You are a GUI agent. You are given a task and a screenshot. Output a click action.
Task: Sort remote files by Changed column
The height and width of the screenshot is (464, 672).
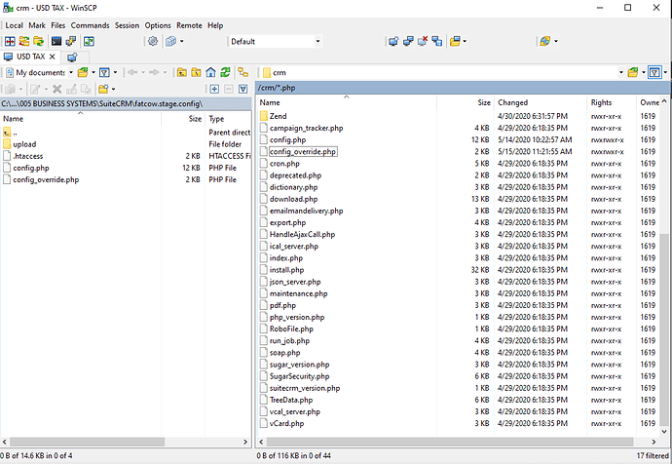tap(541, 102)
